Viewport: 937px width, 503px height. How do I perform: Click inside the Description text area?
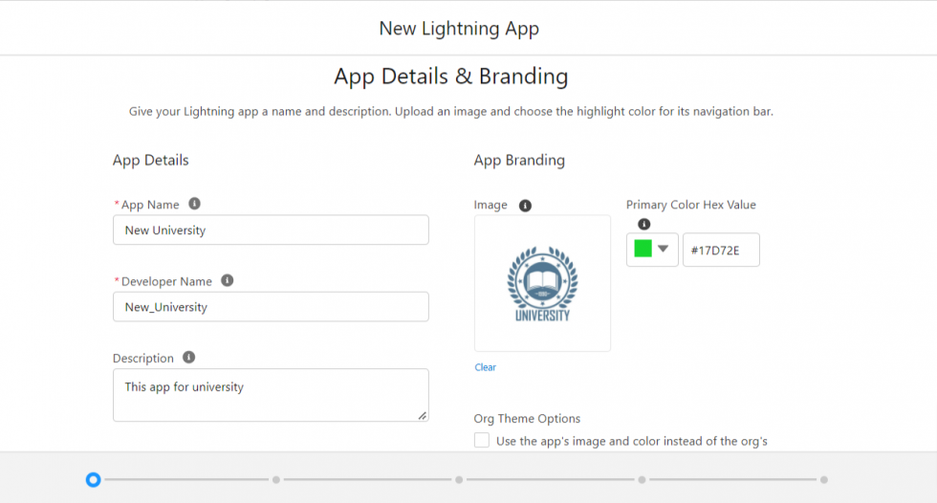pyautogui.click(x=271, y=395)
